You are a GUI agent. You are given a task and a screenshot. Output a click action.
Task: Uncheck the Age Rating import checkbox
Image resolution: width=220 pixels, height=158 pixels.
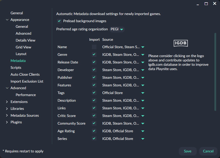pos(94,131)
